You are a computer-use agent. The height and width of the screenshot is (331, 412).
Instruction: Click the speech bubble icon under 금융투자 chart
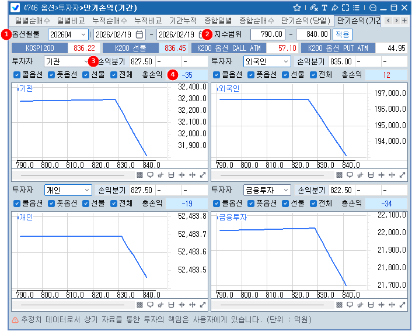click(x=348, y=305)
